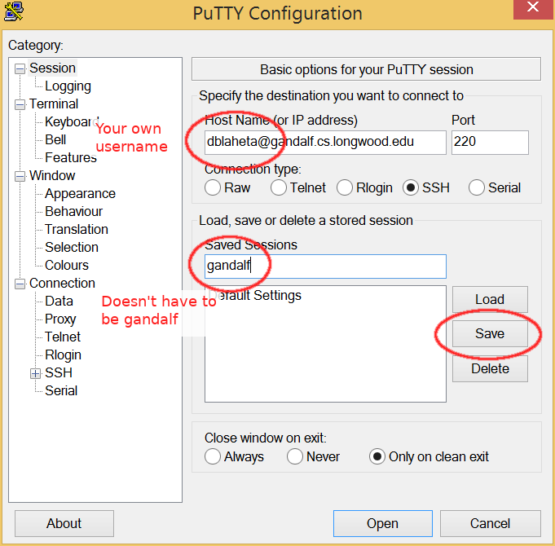The width and height of the screenshot is (555, 546).
Task: Click the Host Name input field
Action: coord(325,143)
